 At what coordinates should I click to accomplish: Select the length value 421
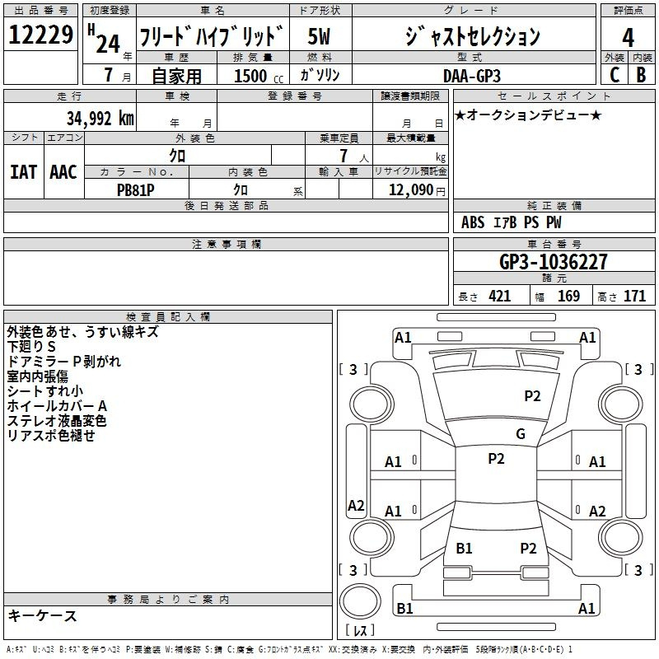point(499,297)
